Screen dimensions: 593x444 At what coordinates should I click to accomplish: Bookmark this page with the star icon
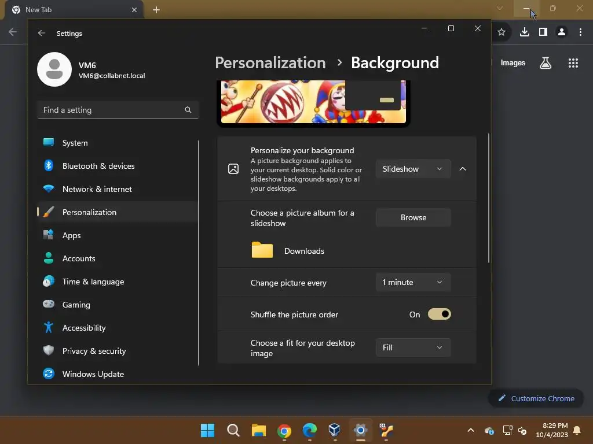coord(502,32)
